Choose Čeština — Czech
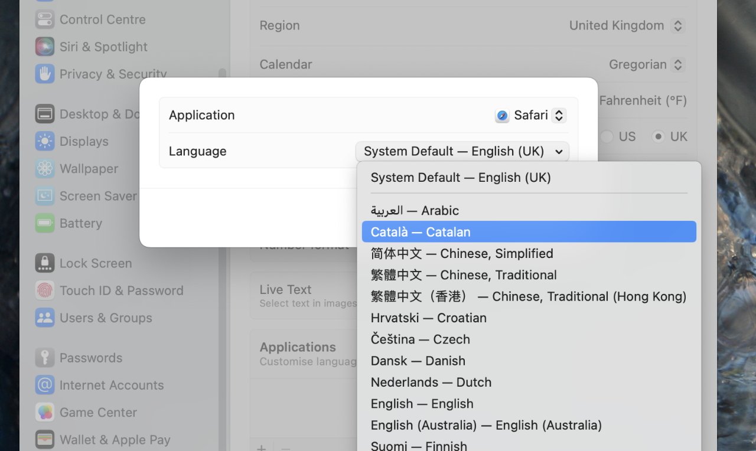This screenshot has height=451, width=756. coord(529,339)
